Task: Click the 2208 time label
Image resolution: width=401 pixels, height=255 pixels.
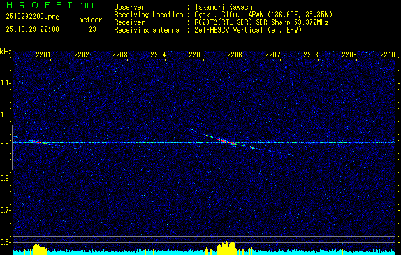Action: [310, 55]
